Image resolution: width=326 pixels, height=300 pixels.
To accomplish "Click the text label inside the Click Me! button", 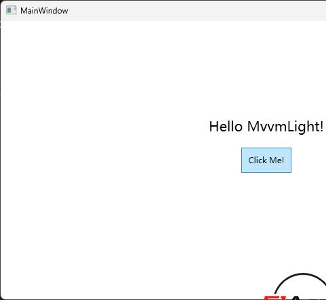I will [x=266, y=160].
